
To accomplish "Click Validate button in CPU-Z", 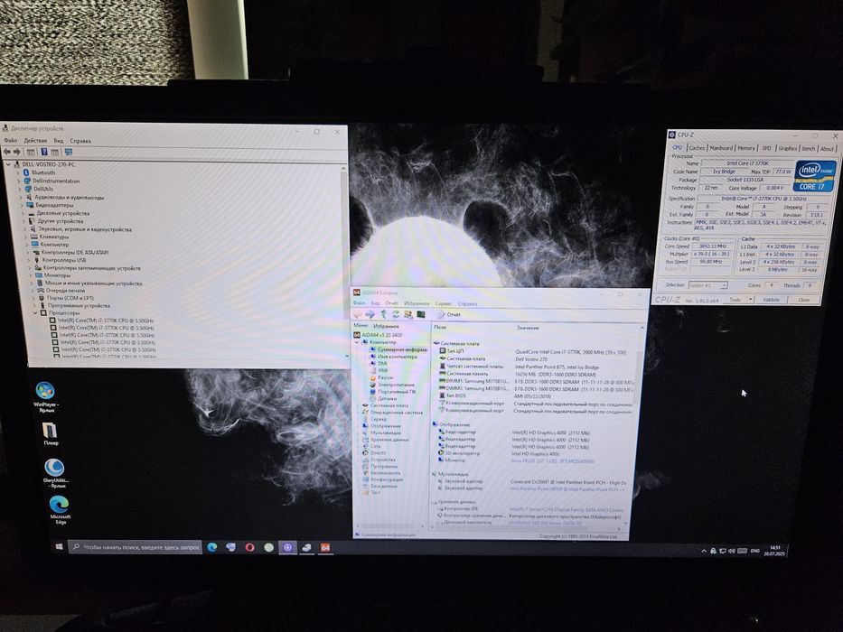I will pyautogui.click(x=772, y=300).
